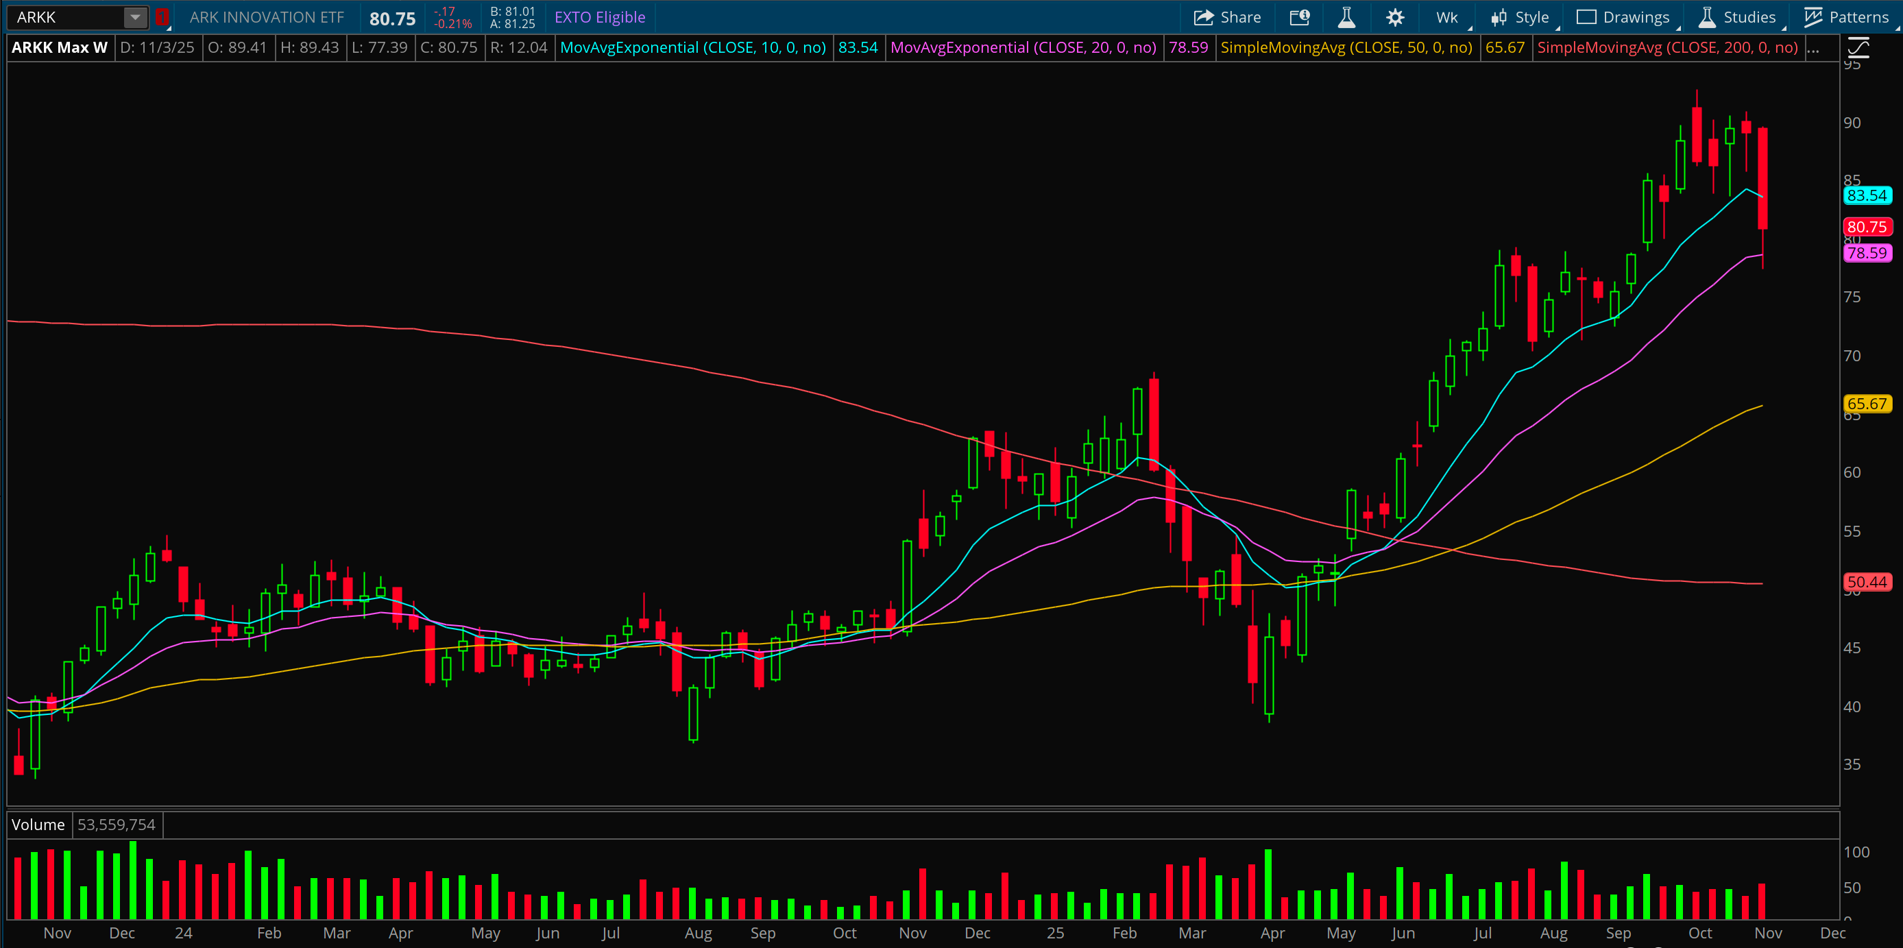The height and width of the screenshot is (948, 1903).
Task: Click the SimpleMovingAvg 200 study label
Action: pos(1667,48)
